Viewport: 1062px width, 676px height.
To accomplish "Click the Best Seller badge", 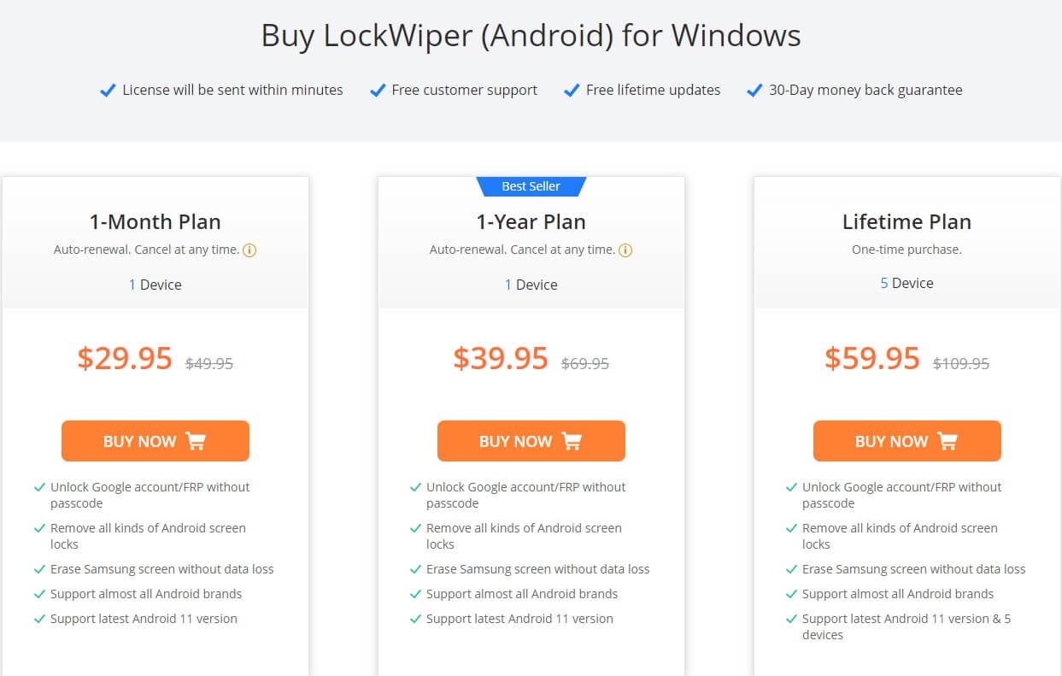I will 531,186.
